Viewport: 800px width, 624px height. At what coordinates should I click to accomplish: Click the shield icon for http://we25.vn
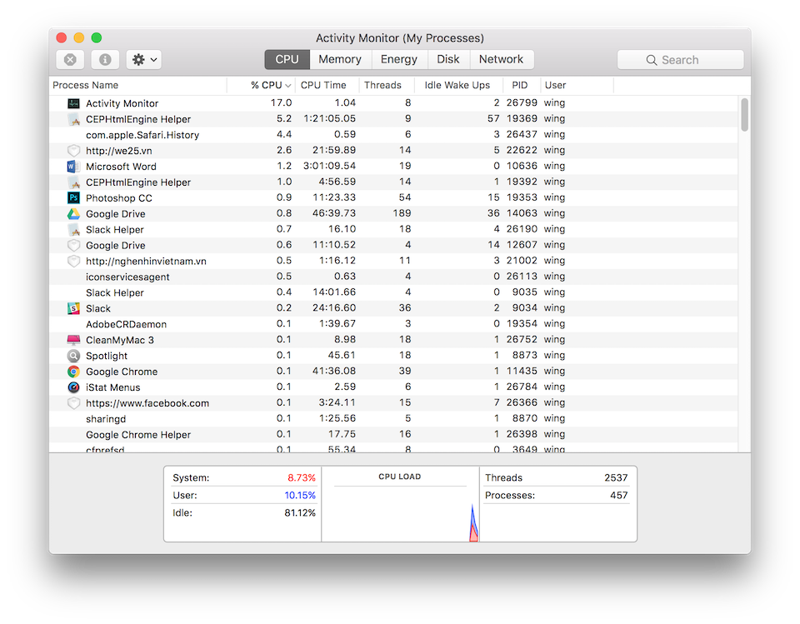tap(73, 151)
